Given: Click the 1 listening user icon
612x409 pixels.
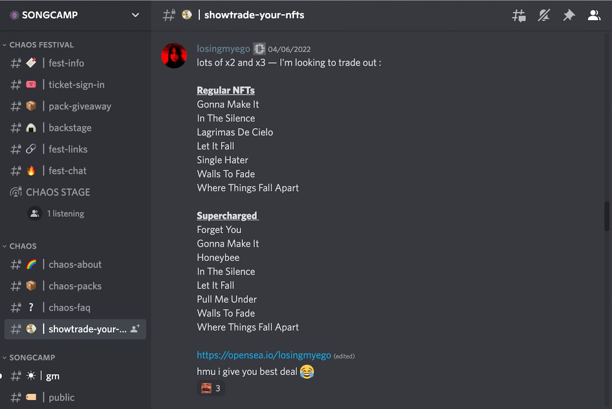Looking at the screenshot, I should [35, 214].
